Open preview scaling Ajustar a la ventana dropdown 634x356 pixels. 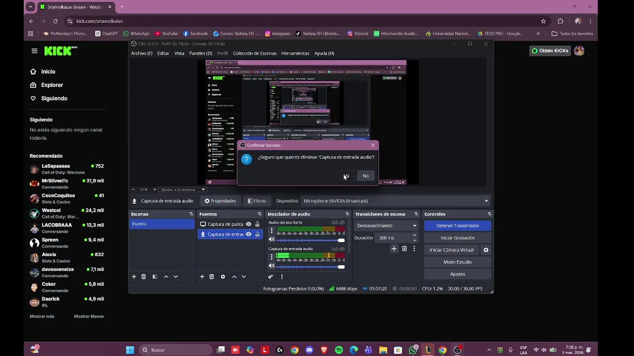[x=183, y=189]
